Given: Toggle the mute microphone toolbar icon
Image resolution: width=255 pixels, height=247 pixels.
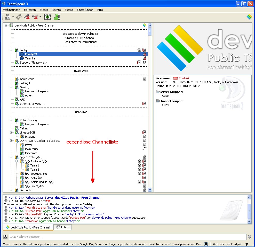Looking at the screenshot, I should click(x=27, y=17).
